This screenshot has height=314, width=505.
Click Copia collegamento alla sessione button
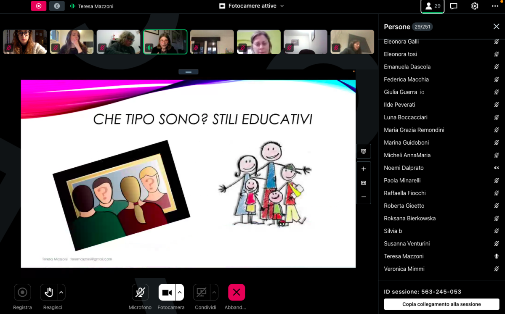pyautogui.click(x=441, y=304)
